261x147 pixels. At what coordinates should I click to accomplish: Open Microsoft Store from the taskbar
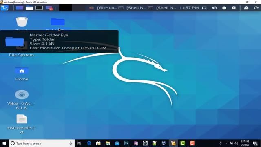98,143
